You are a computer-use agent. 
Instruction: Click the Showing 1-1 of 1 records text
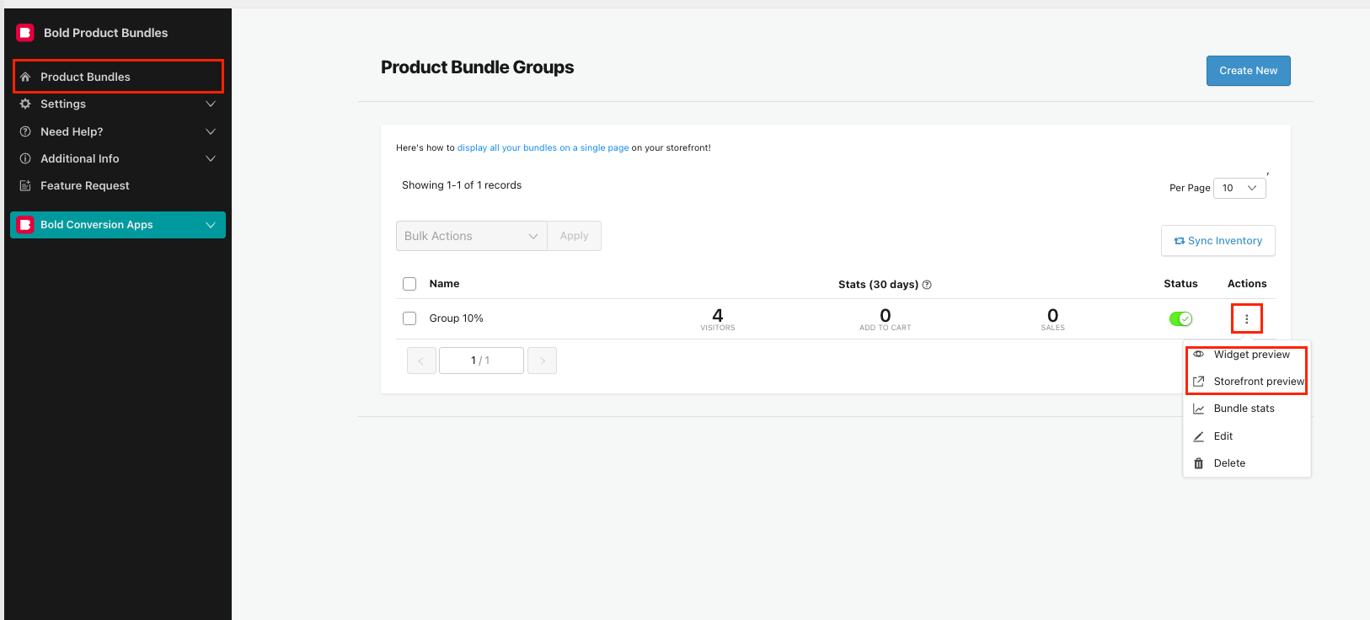pos(462,185)
